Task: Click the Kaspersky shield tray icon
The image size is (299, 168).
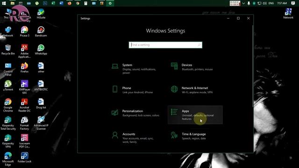Action: (x=254, y=3)
